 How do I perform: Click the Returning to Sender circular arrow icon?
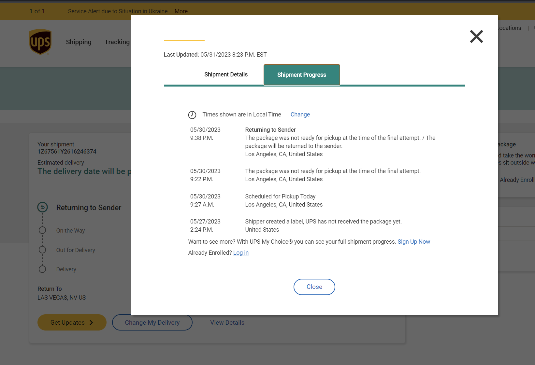[x=42, y=207]
